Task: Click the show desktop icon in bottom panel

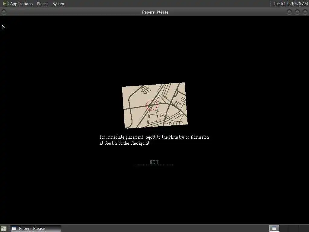Action: [x=4, y=229]
